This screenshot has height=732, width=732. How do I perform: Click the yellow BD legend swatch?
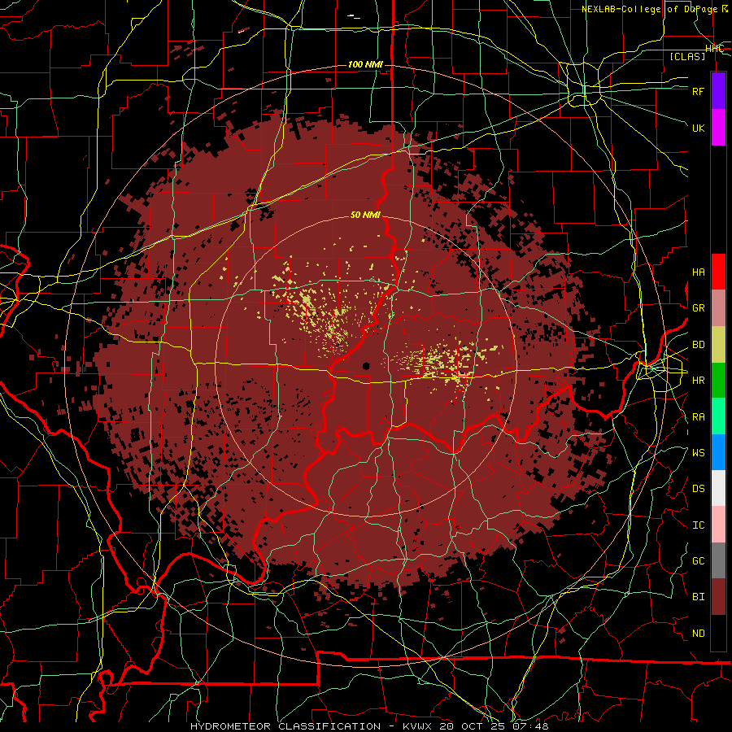click(x=718, y=344)
